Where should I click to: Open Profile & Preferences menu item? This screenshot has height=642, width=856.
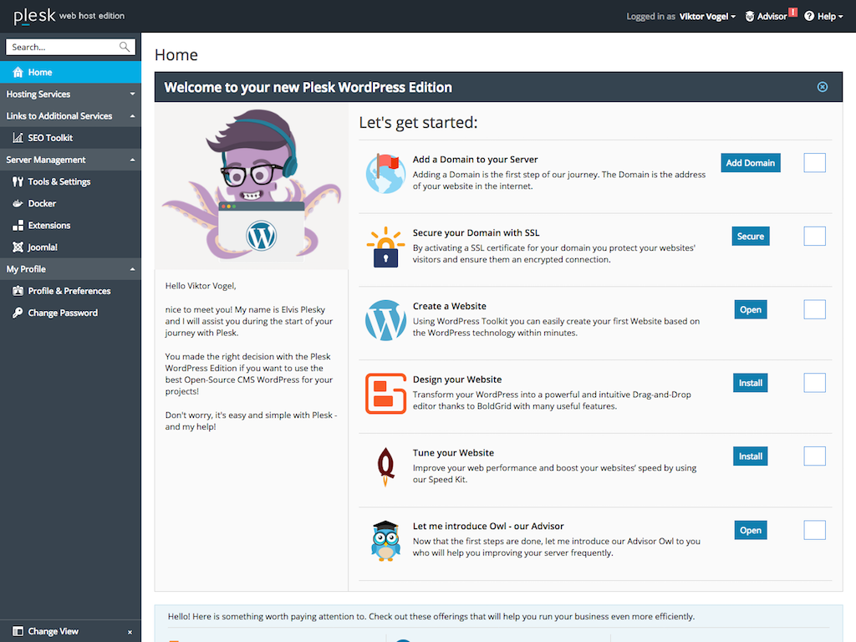[x=70, y=291]
